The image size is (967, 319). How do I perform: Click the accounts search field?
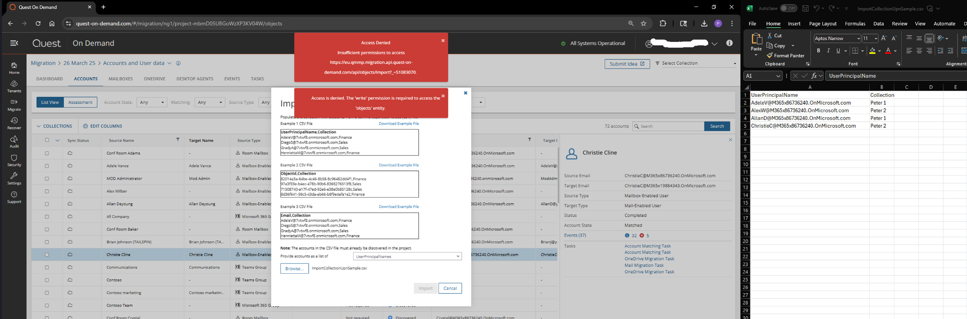tap(669, 126)
